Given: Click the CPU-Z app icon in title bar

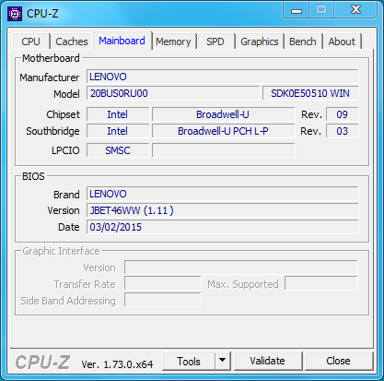Looking at the screenshot, I should (15, 14).
